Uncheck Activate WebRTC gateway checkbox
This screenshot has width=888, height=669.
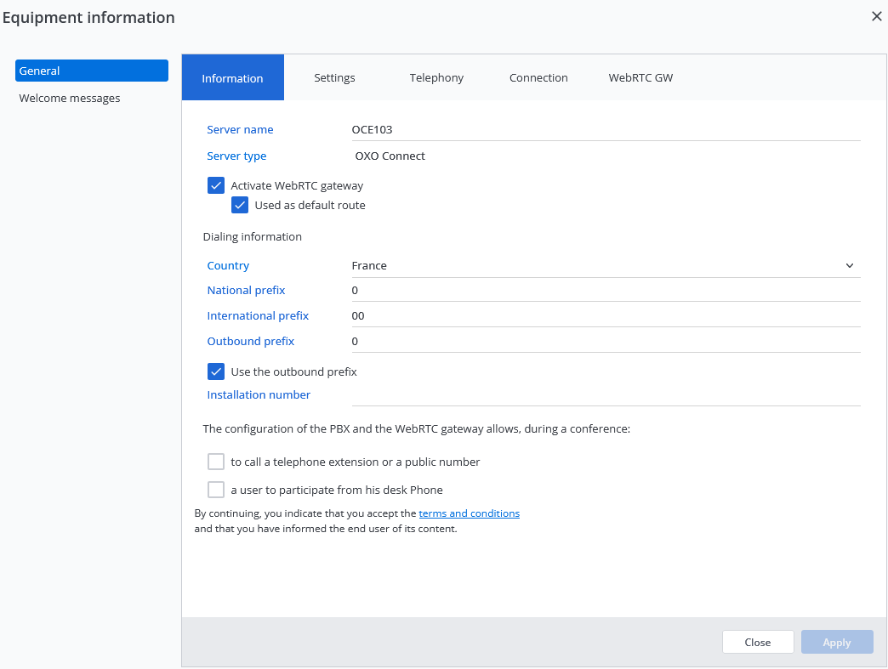(x=216, y=185)
